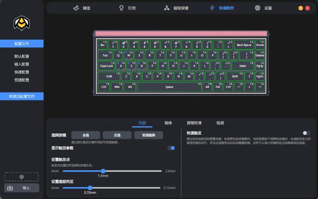Enable the 快速触发 rapid trigger switch
The height and width of the screenshot is (199, 318).
[306, 133]
